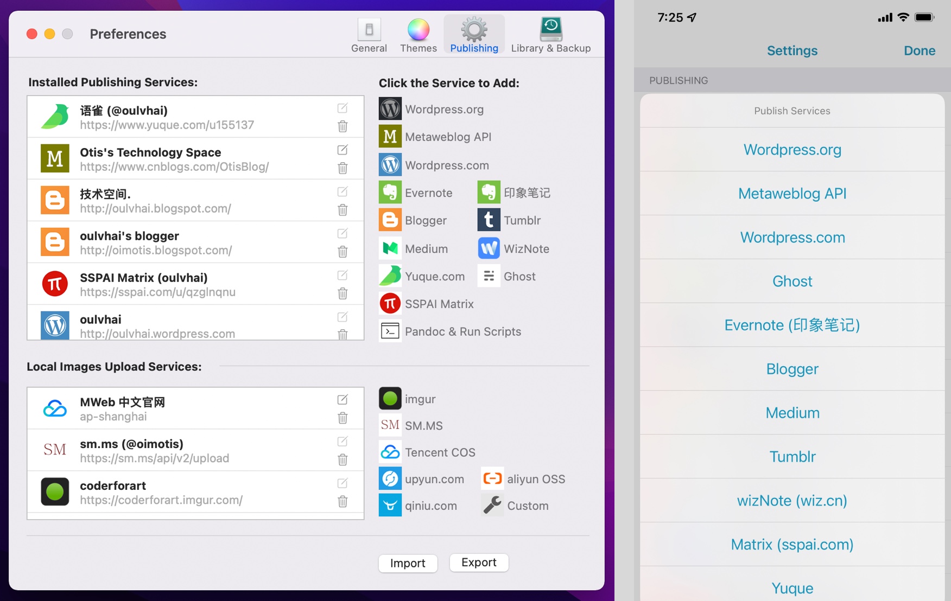Add imgur image upload service
Image resolution: width=951 pixels, height=601 pixels.
tap(407, 399)
